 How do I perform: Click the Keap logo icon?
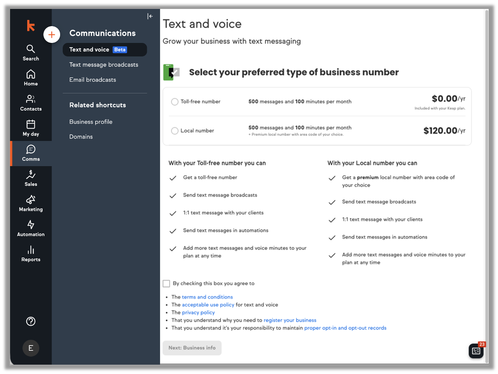click(31, 26)
